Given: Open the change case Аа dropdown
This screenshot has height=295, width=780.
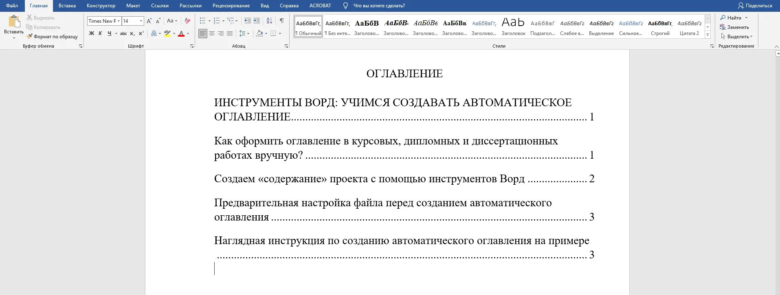Looking at the screenshot, I should [x=172, y=21].
